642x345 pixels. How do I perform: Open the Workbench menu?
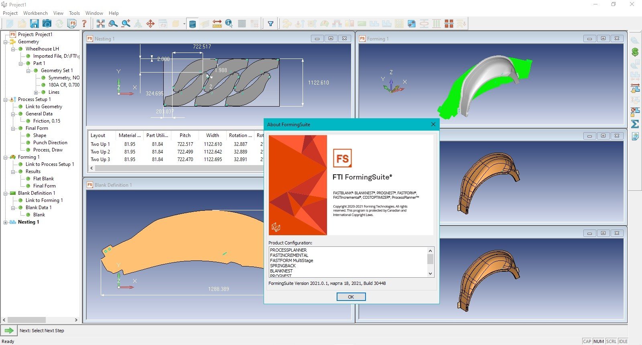[35, 13]
